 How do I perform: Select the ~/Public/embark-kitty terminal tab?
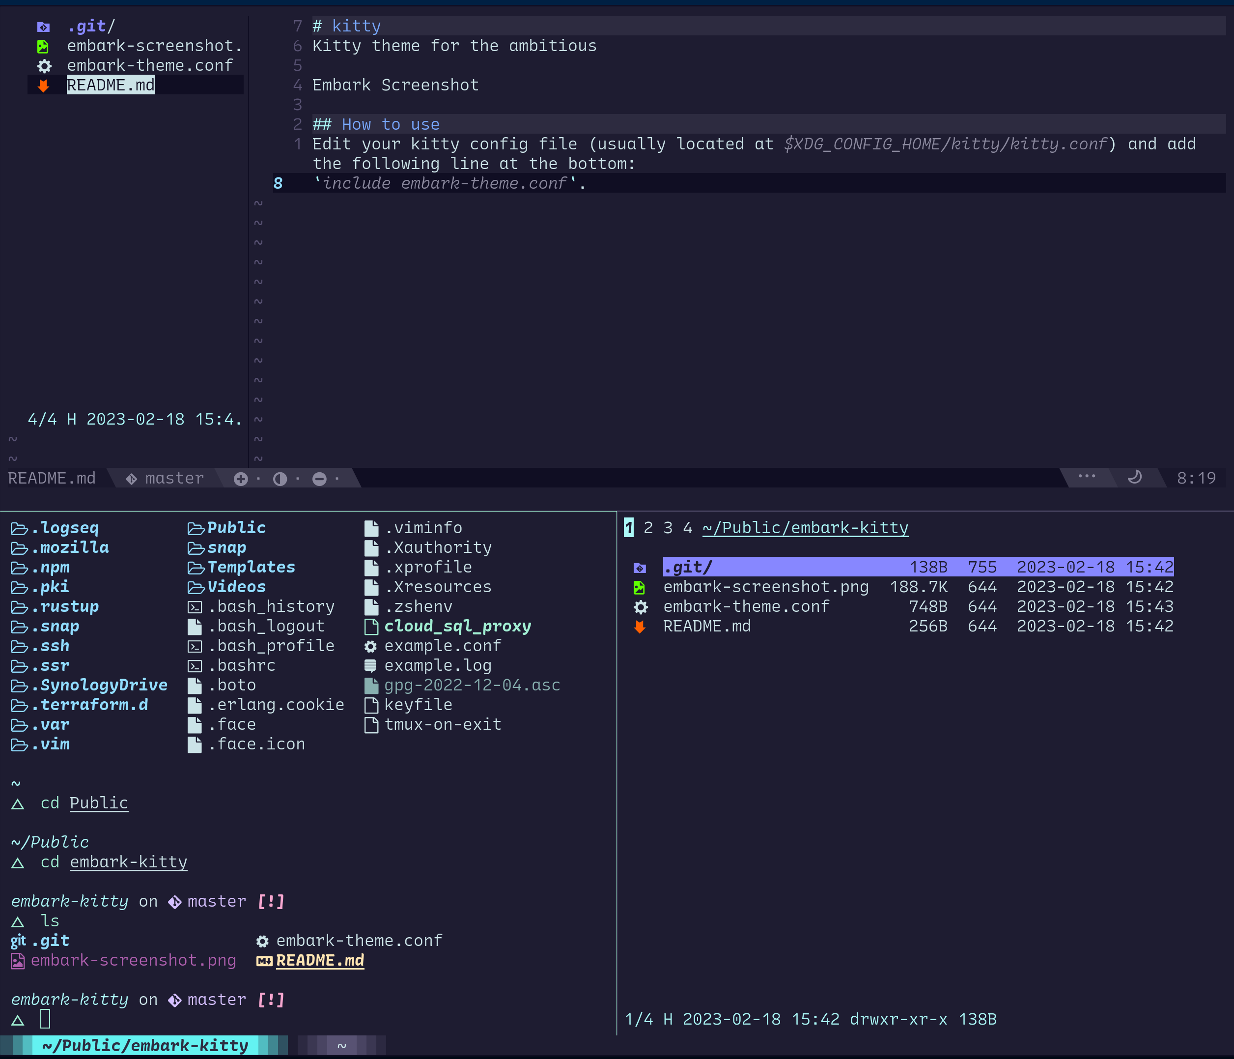[x=145, y=1046]
